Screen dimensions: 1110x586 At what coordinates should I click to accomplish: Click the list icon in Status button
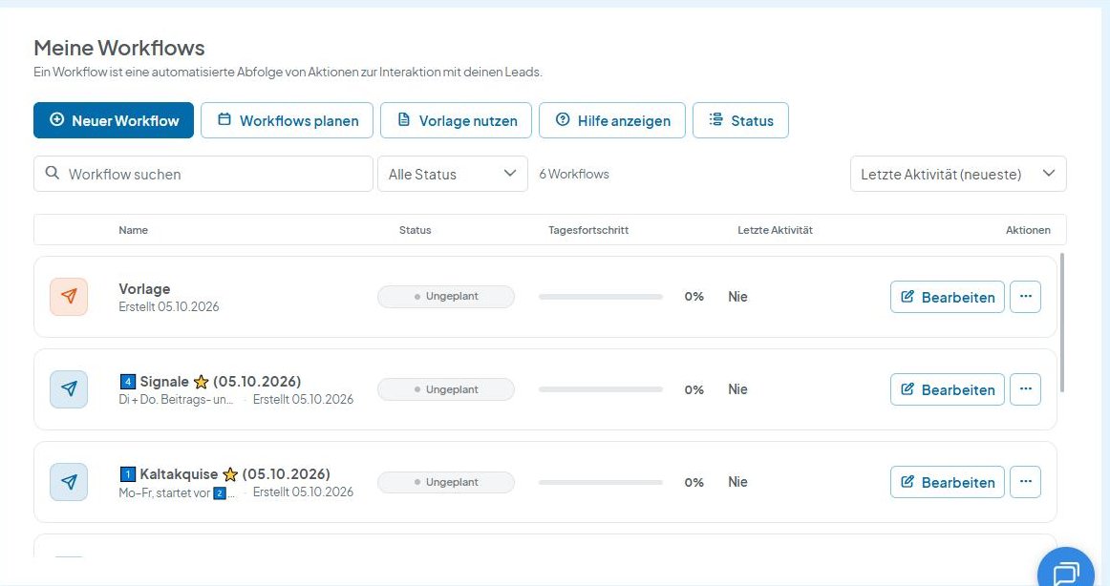point(716,119)
